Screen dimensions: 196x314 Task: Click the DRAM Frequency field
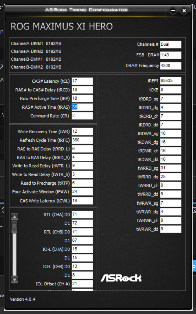click(171, 66)
